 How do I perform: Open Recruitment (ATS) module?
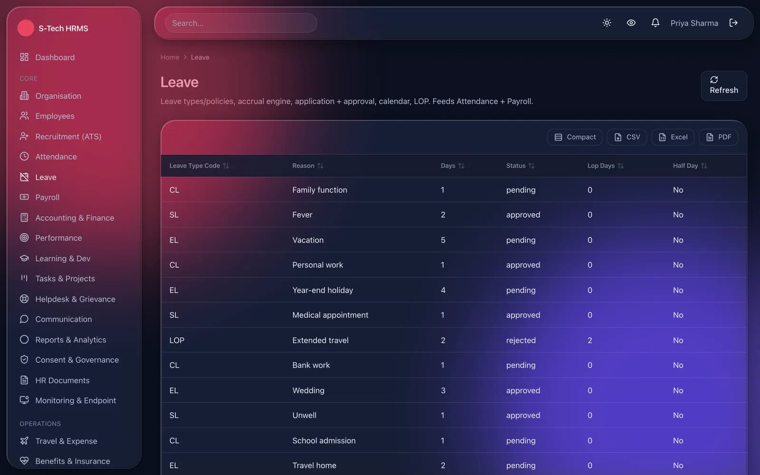point(68,136)
